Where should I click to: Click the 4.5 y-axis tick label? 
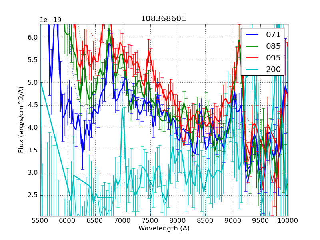[x=32, y=106]
